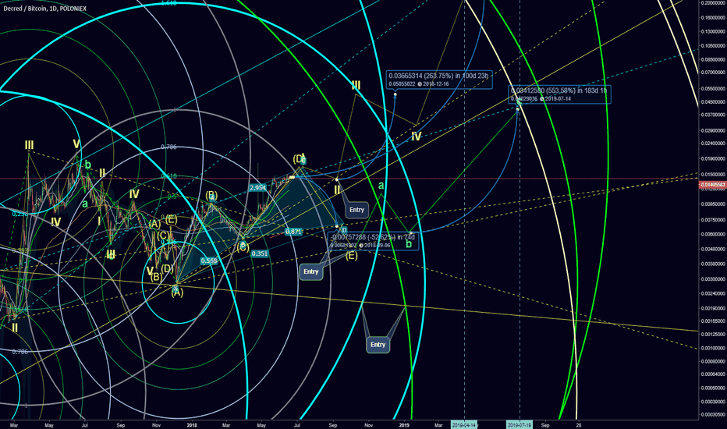The height and width of the screenshot is (429, 727).
Task: Click the 2.994 ratio label
Action: click(257, 188)
